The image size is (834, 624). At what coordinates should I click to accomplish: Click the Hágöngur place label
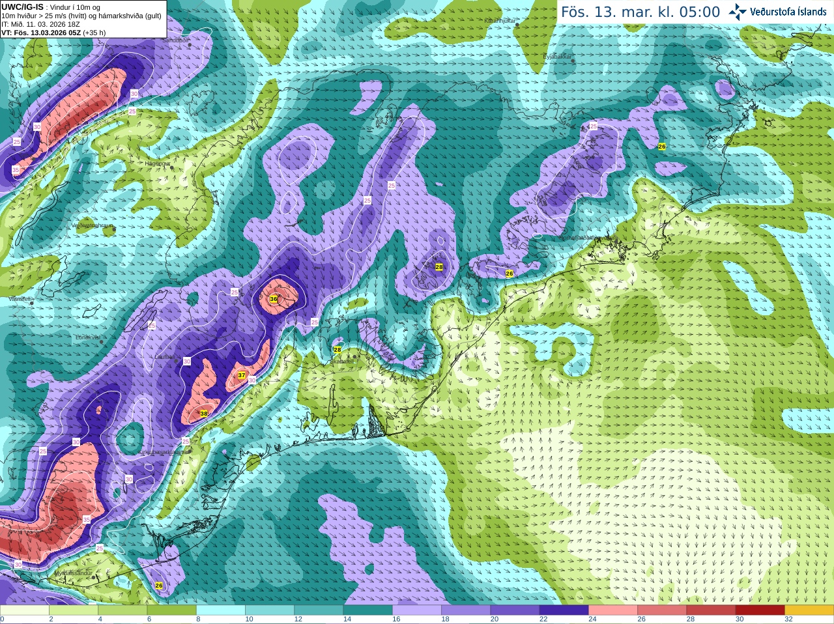tap(157, 163)
